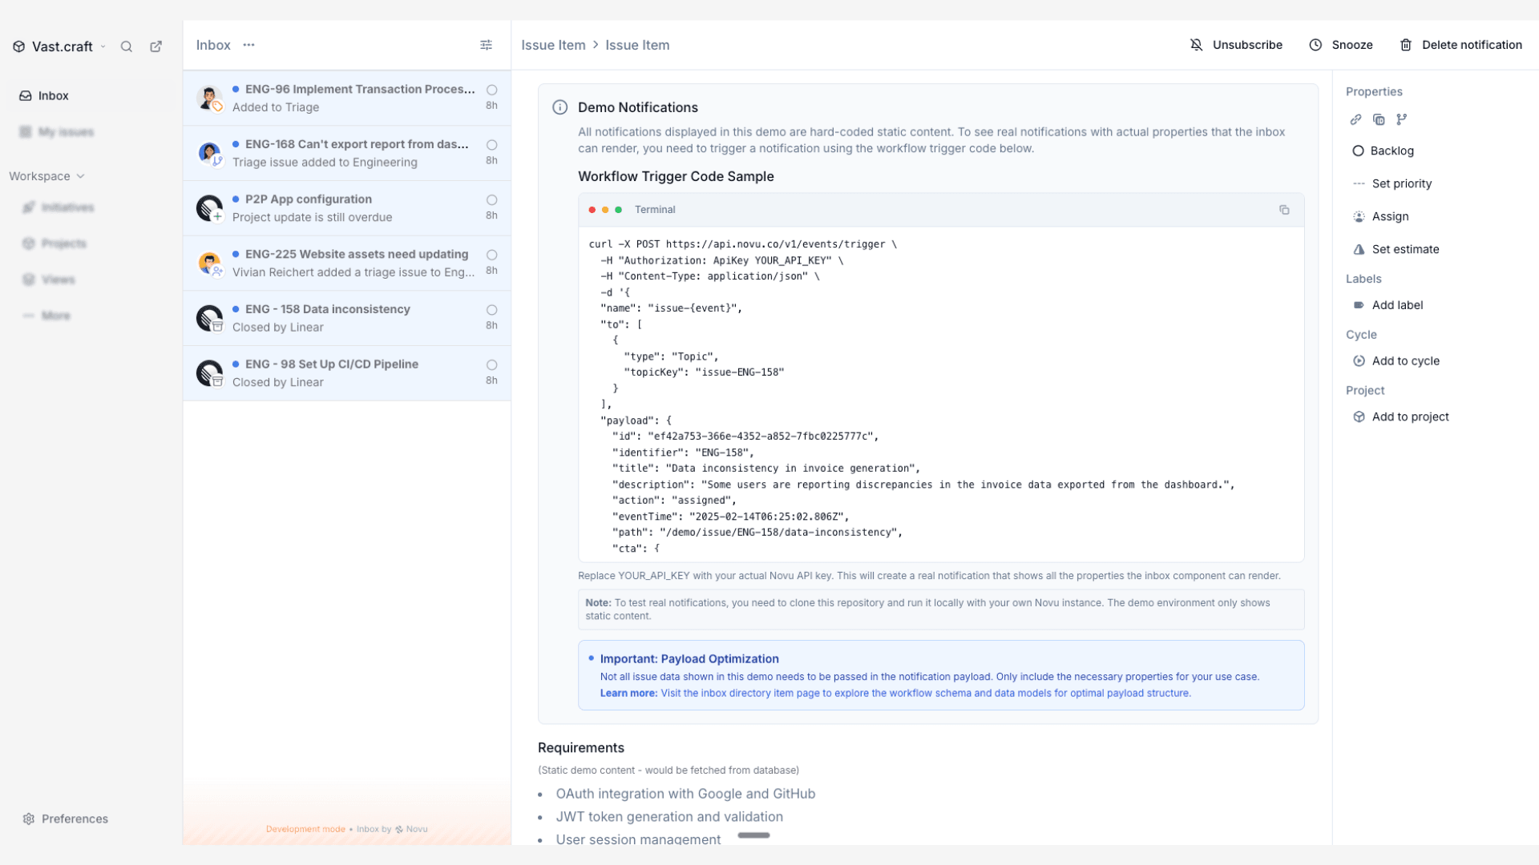Open the Set estimate dropdown

coord(1396,249)
